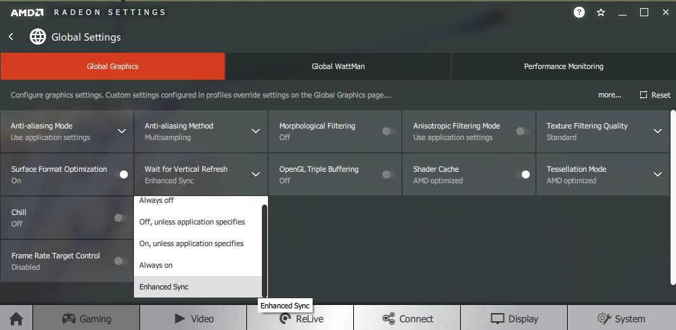Click the Global Settings globe icon
Viewport: 676px width, 330px height.
(37, 37)
